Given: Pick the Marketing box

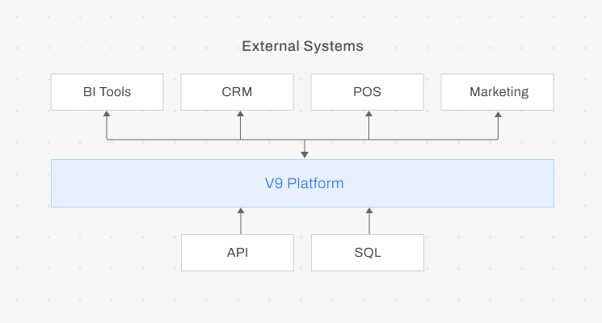Looking at the screenshot, I should click(x=497, y=92).
